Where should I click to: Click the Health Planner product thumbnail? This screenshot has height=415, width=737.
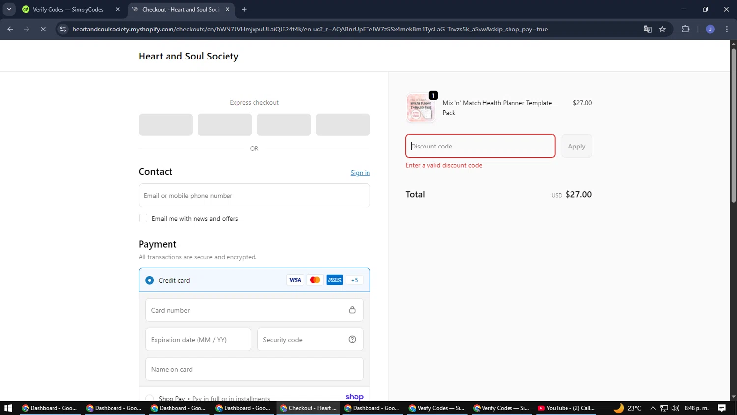click(x=421, y=108)
